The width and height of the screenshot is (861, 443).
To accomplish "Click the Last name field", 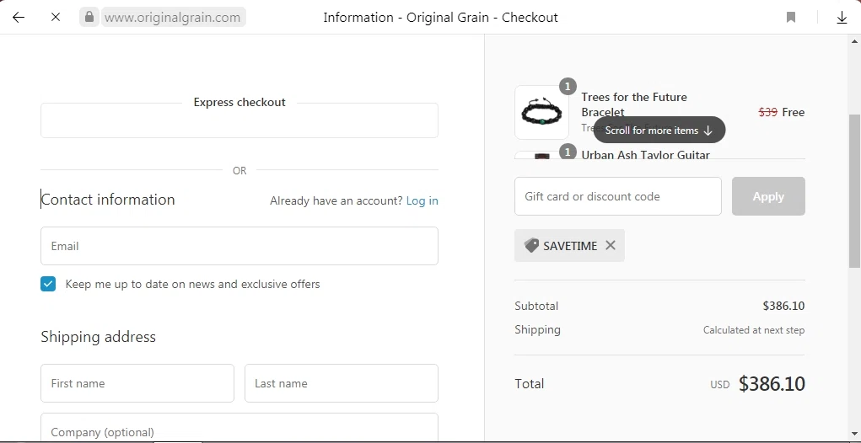I will click(342, 383).
